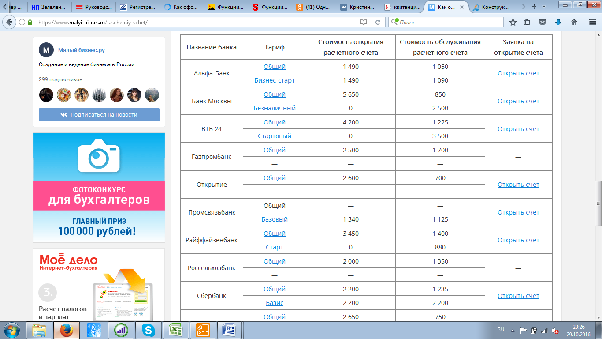Viewport: 602px width, 339px height.
Task: Switch to Firefox in the taskbar
Action: (67, 330)
